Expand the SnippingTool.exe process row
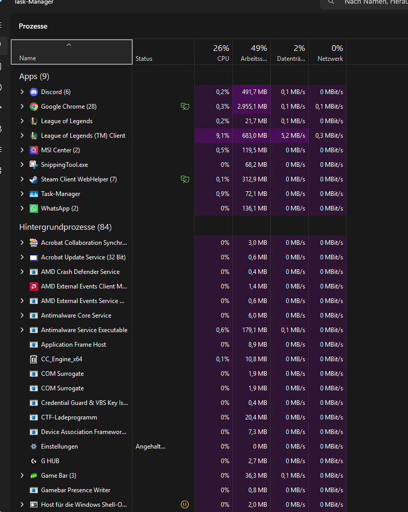This screenshot has width=408, height=512. coord(22,165)
